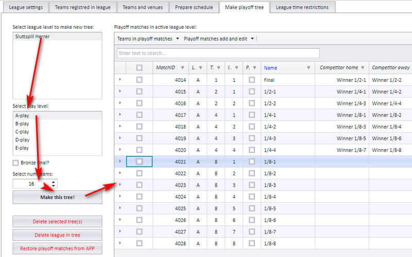The width and height of the screenshot is (412, 257).
Task: Select A-play in play level list
Action: [x=57, y=116]
